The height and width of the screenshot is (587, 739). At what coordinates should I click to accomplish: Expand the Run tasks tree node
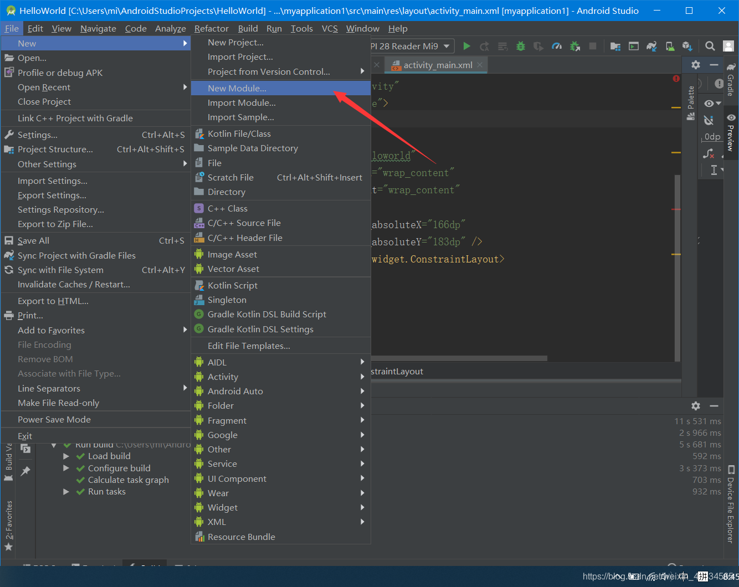(66, 492)
